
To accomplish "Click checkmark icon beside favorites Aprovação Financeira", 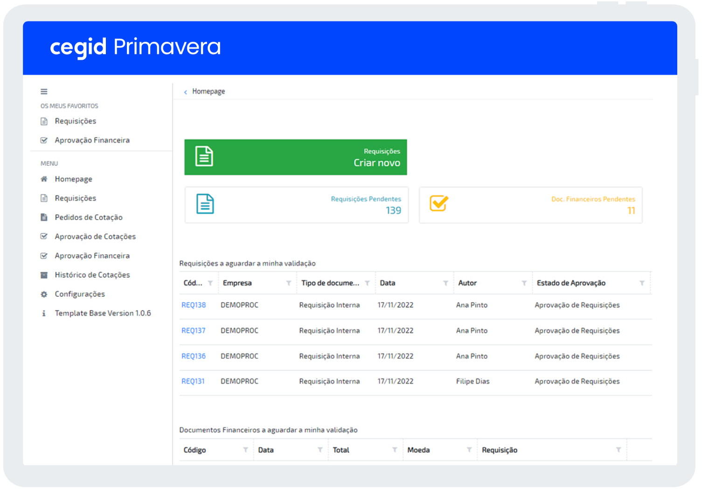I will 44,140.
